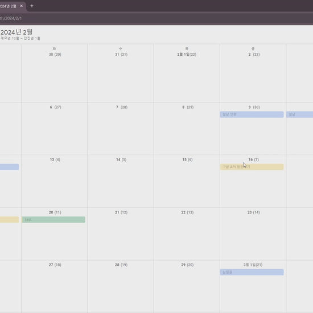Select the 2024년 2월 browser tab
This screenshot has height=313, width=313.
(x=10, y=6)
